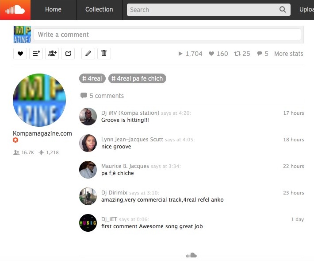Share the track

pos(68,54)
